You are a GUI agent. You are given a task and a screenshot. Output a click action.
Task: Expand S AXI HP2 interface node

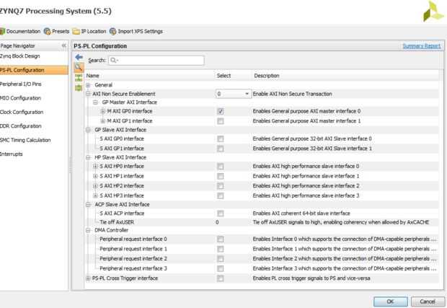pos(95,186)
